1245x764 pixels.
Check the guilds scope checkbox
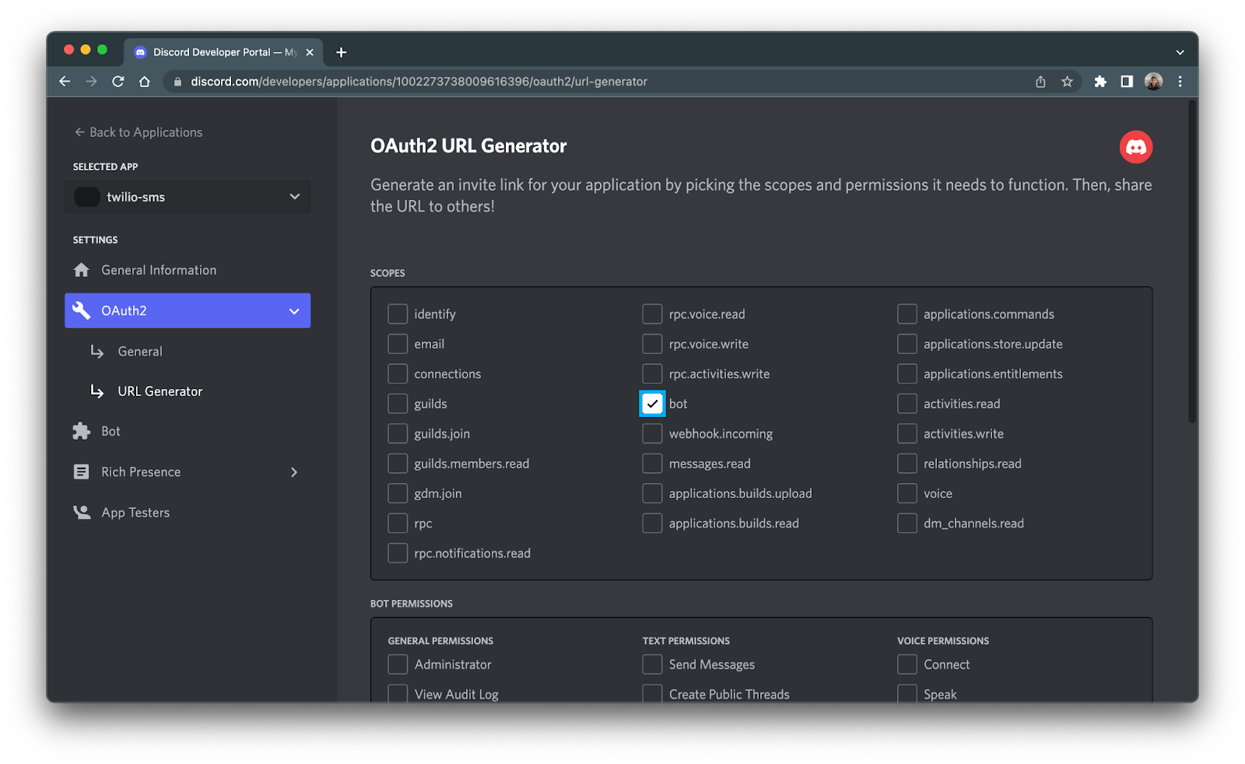coord(398,404)
